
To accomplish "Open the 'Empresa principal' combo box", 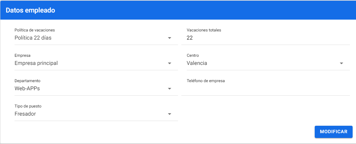I will click(x=88, y=63).
